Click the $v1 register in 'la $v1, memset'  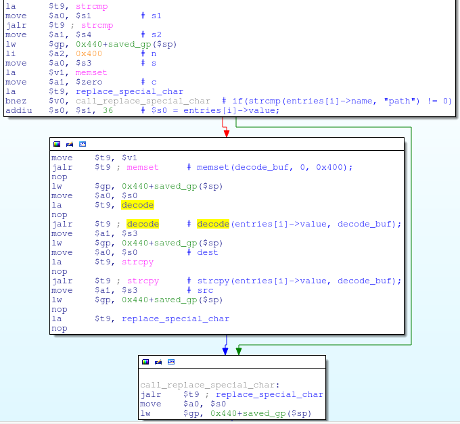tap(57, 72)
